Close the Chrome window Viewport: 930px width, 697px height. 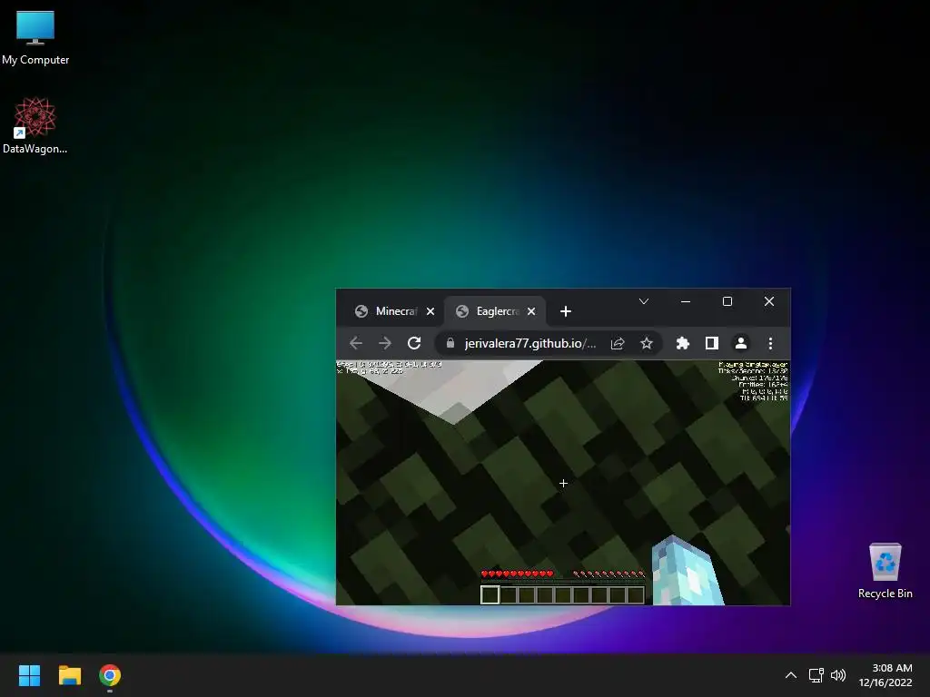pos(768,301)
